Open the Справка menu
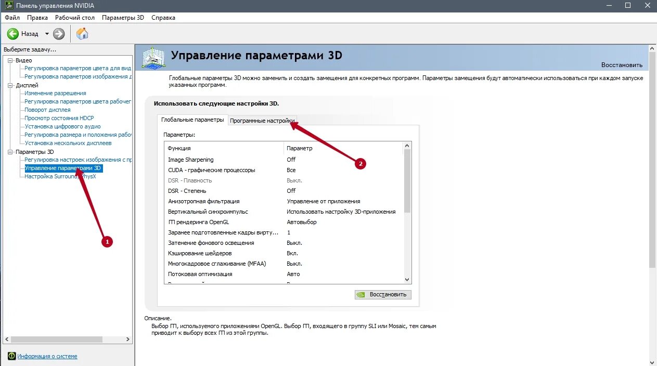The height and width of the screenshot is (366, 657). pyautogui.click(x=163, y=18)
